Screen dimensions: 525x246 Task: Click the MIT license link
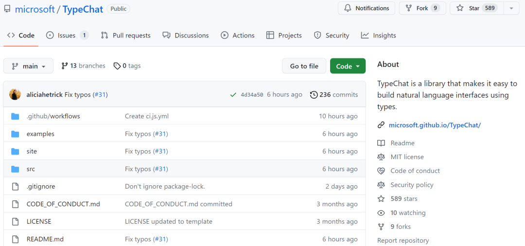(407, 157)
